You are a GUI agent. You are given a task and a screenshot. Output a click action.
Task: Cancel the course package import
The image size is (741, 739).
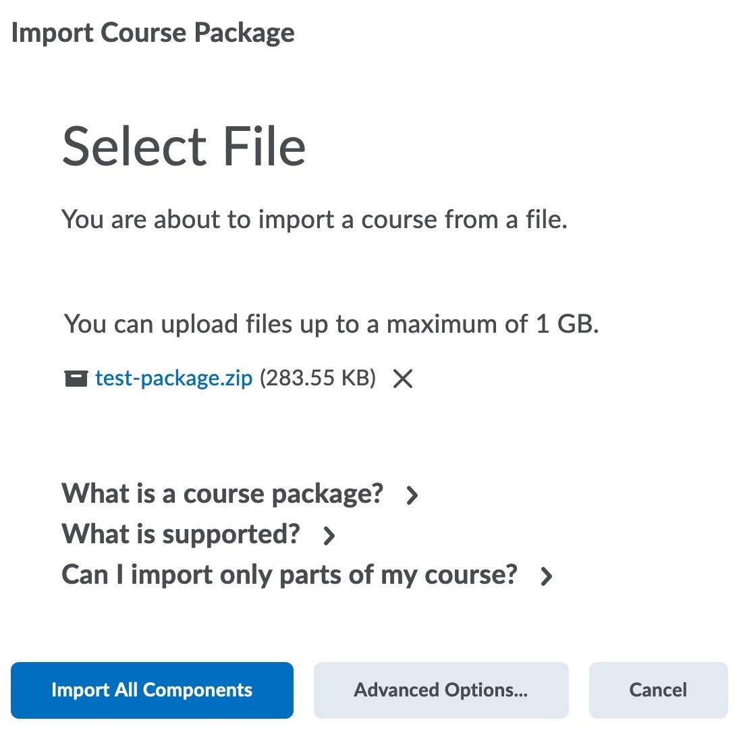pyautogui.click(x=658, y=690)
